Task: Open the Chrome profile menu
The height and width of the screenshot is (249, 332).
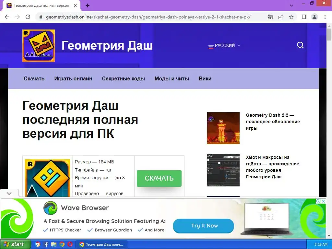Action: (314, 17)
